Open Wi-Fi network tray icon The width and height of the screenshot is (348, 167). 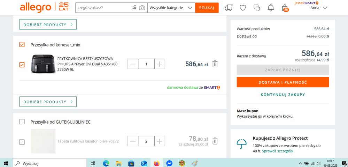coord(313,164)
